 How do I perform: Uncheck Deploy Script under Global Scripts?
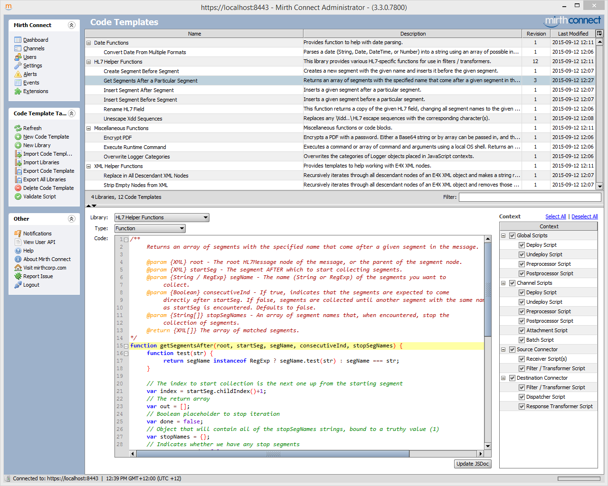522,245
